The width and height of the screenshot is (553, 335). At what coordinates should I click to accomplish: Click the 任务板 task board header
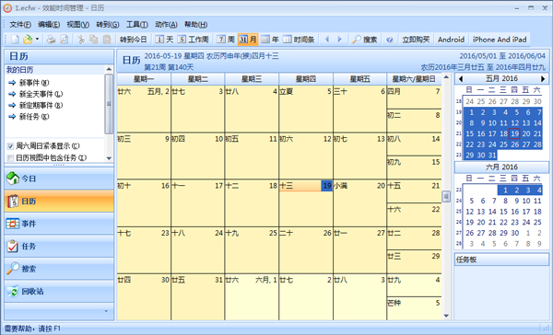tap(501, 260)
